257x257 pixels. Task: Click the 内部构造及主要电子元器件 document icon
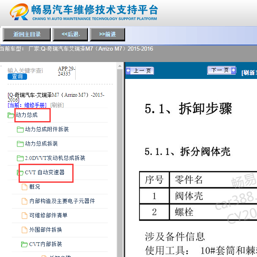pyautogui.click(x=25, y=201)
